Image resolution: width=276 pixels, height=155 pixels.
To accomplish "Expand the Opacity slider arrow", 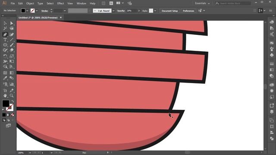I will click(x=139, y=11).
